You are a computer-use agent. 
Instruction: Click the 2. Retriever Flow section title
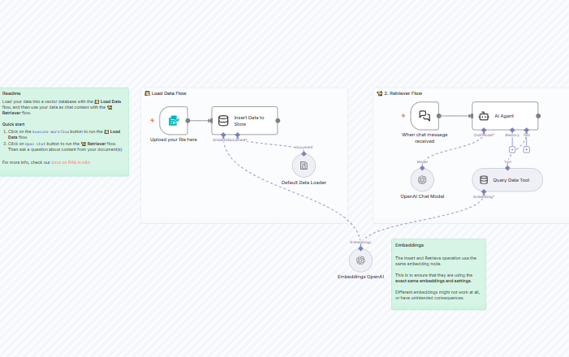(403, 93)
